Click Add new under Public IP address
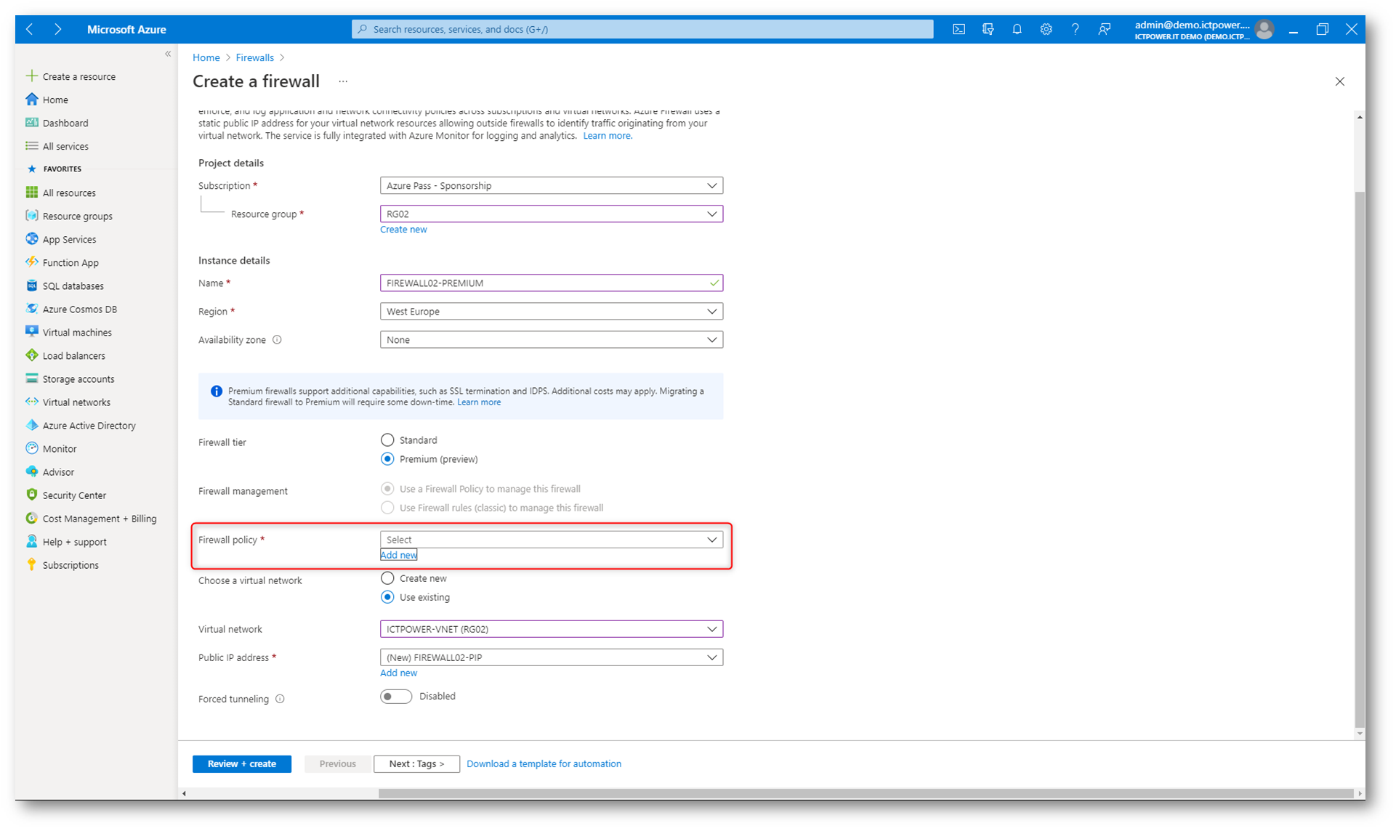The height and width of the screenshot is (831, 1396). 398,673
